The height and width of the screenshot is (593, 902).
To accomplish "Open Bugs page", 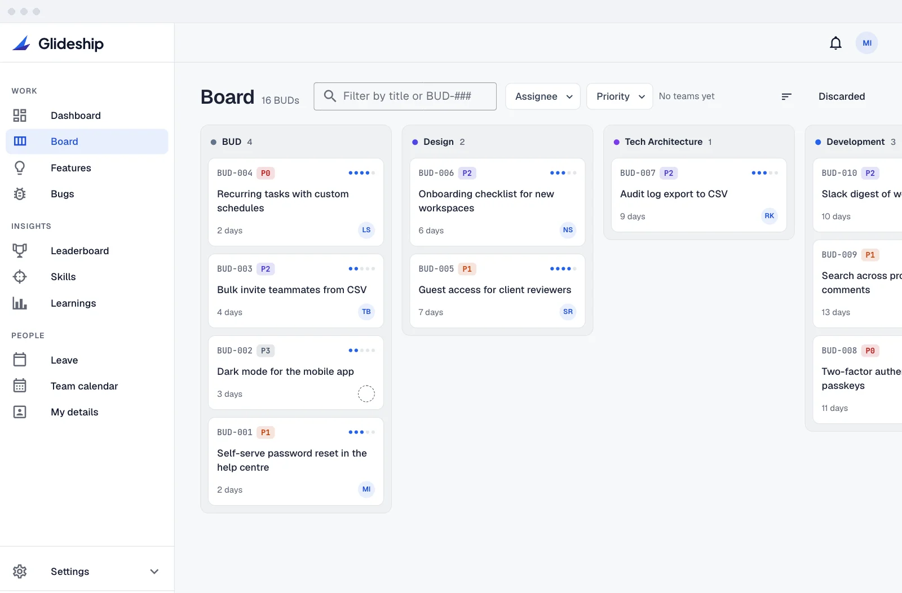I will pos(87,194).
